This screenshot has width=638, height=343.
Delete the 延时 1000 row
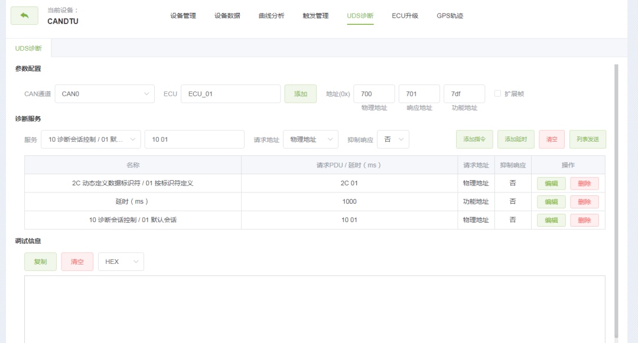[584, 202]
